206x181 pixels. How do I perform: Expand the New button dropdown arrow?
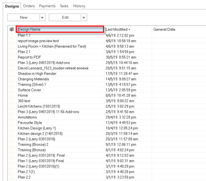[42, 17]
